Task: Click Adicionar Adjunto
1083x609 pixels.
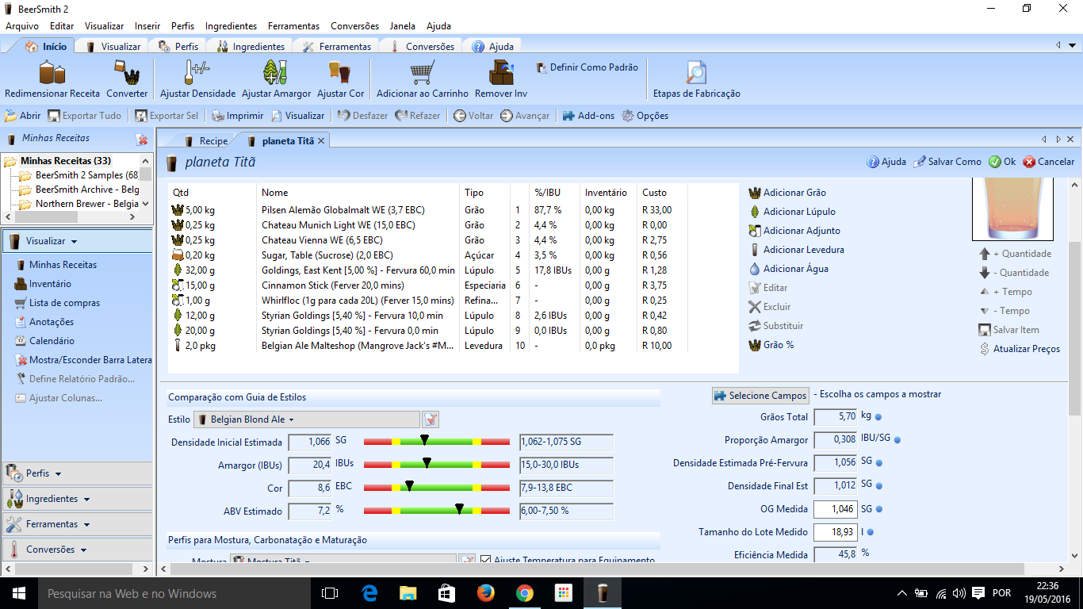Action: [794, 231]
